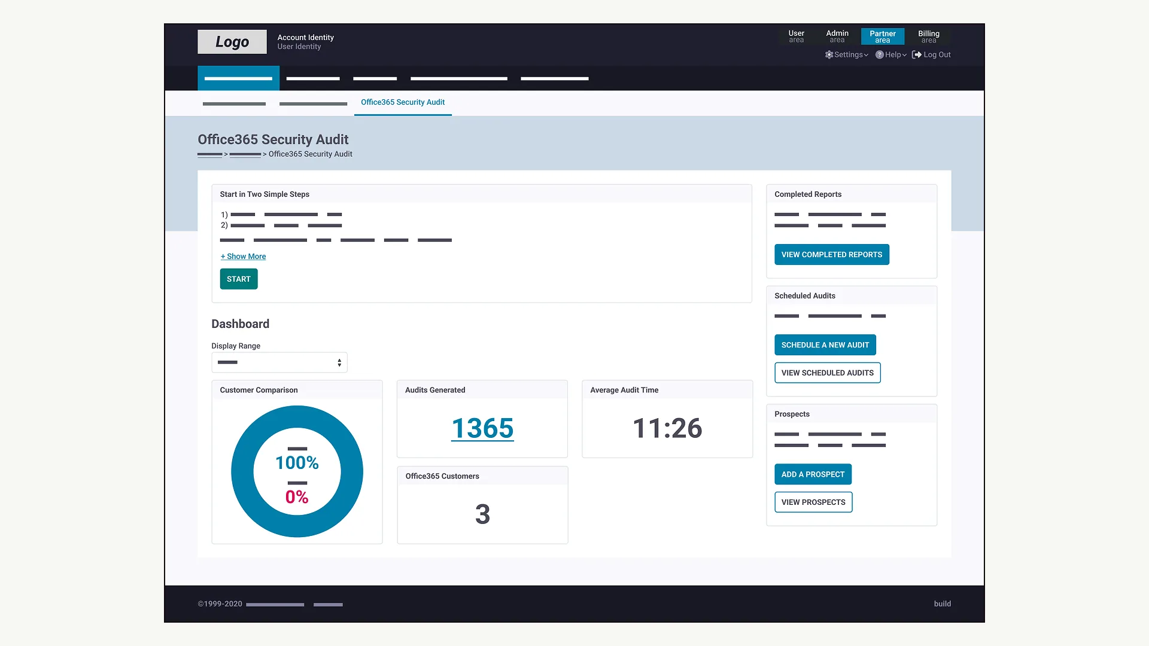This screenshot has width=1149, height=646.
Task: Click the Office365 Security Audit page heading
Action: [x=273, y=139]
